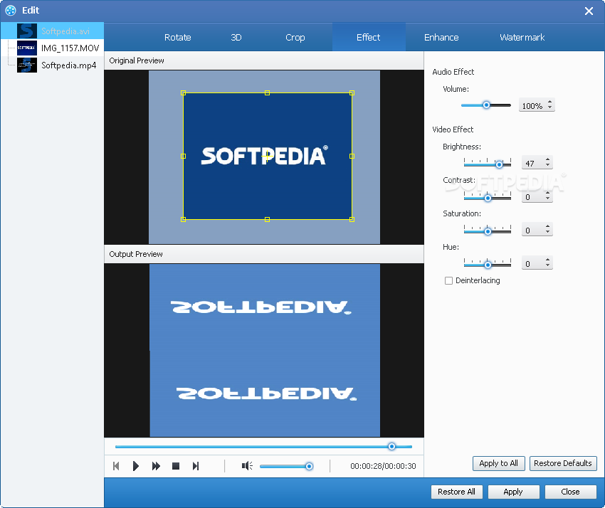Image resolution: width=605 pixels, height=508 pixels.
Task: Decrease hue with down stepper arrow
Action: [547, 265]
